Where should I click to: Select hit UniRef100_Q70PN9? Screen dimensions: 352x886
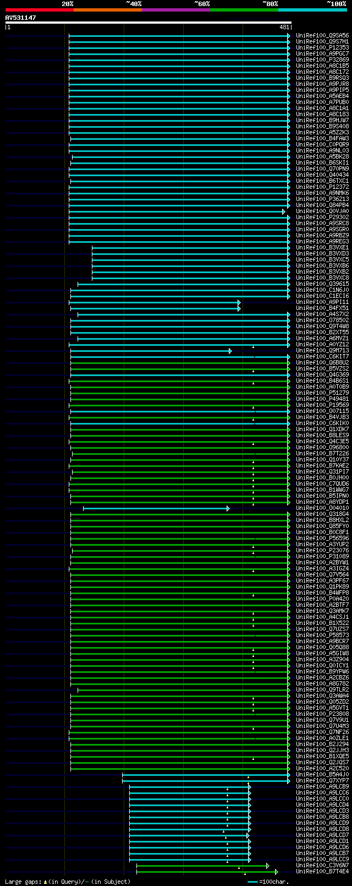click(322, 168)
